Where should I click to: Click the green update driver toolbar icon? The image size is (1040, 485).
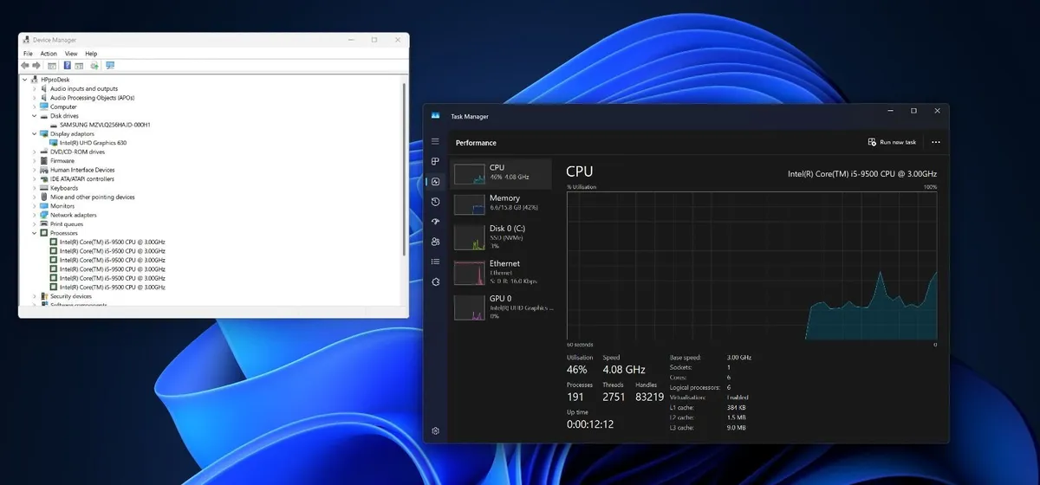(x=94, y=65)
